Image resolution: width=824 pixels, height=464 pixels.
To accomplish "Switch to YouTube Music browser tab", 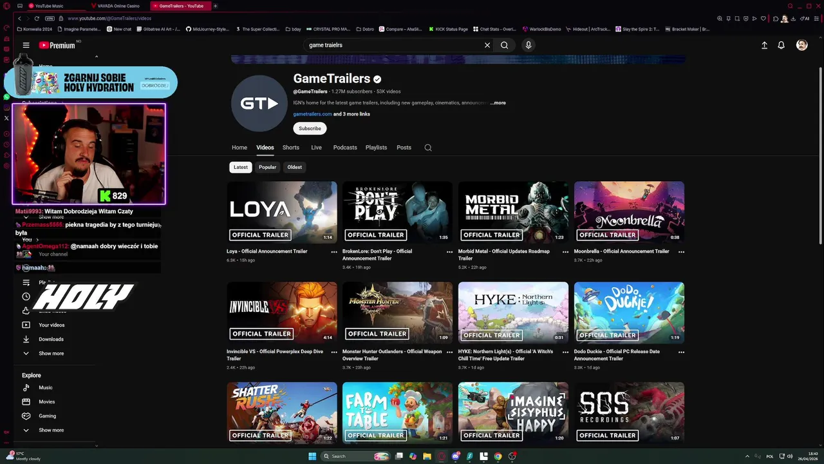I will [55, 6].
